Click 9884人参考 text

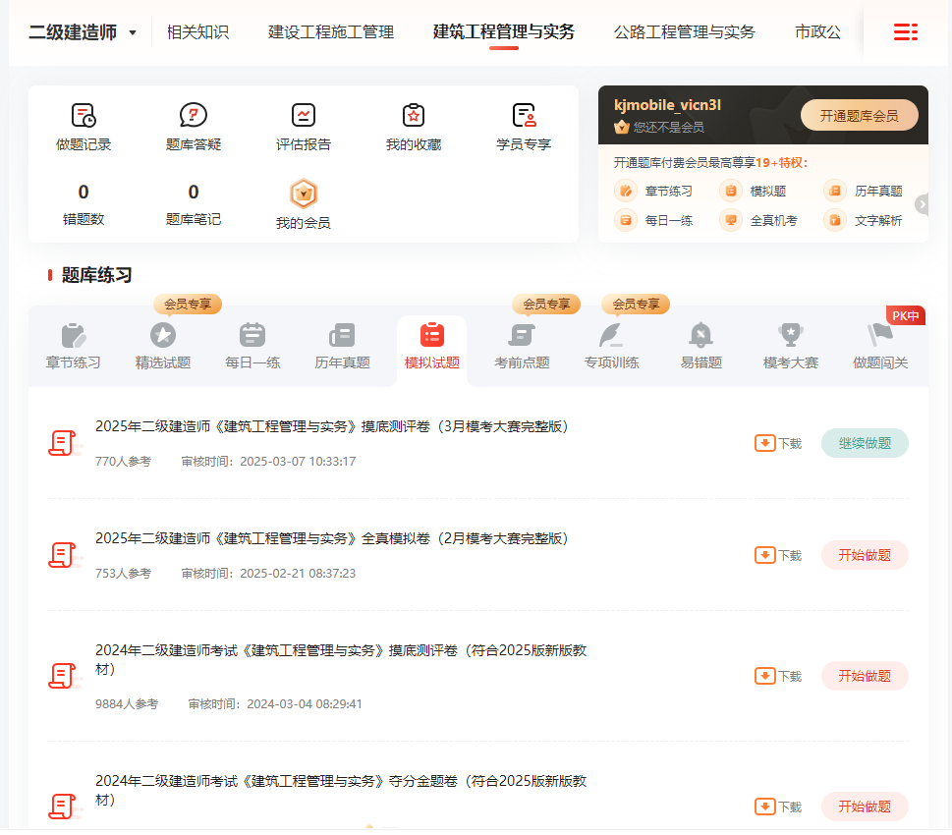click(127, 703)
